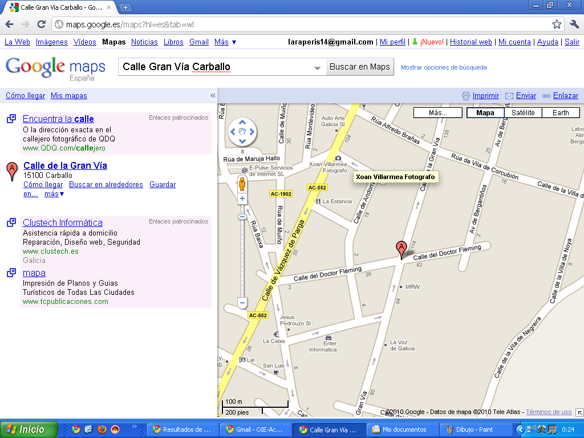The image size is (584, 438).
Task: Open the Chrome wrench settings menu
Action: [574, 25]
